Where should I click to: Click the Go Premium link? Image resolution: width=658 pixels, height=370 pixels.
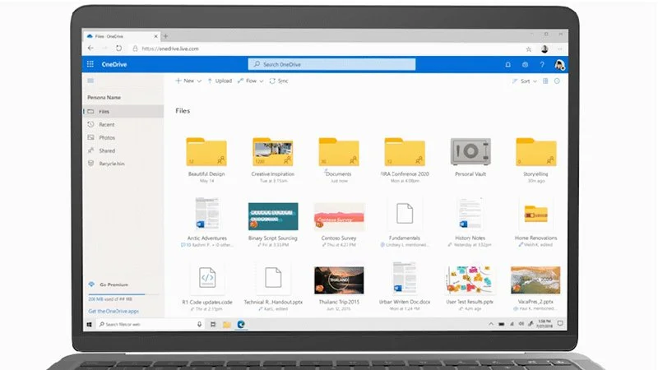114,284
